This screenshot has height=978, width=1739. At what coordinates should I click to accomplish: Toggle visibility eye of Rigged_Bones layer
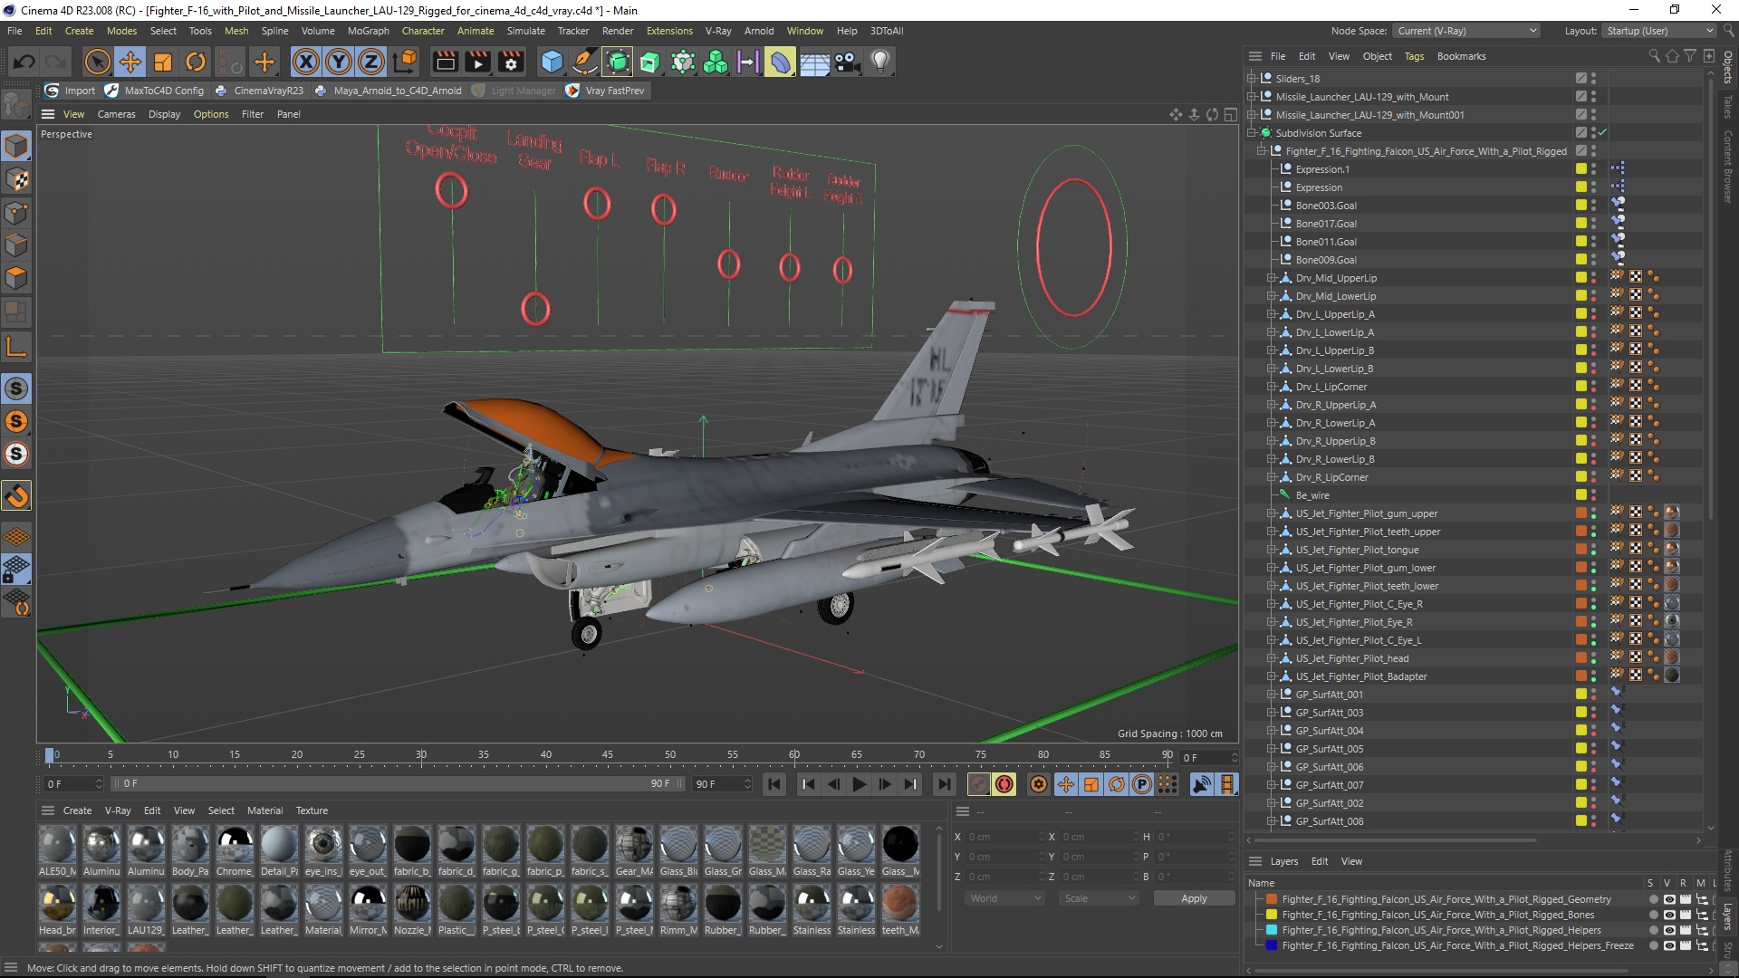pyautogui.click(x=1669, y=915)
